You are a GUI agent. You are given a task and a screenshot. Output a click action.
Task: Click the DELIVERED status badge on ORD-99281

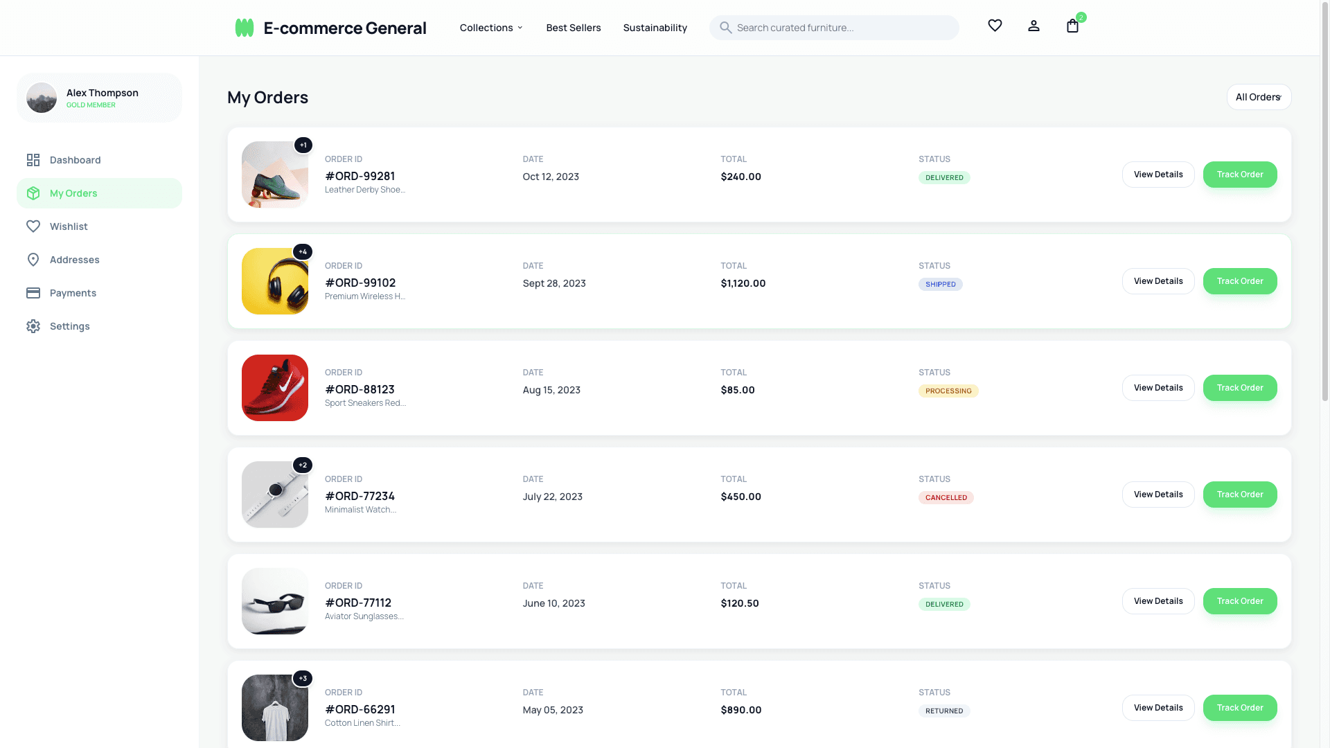[944, 177]
